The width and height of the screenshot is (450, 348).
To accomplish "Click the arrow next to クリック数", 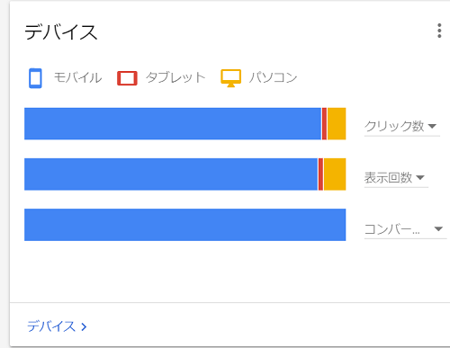I will [x=432, y=127].
